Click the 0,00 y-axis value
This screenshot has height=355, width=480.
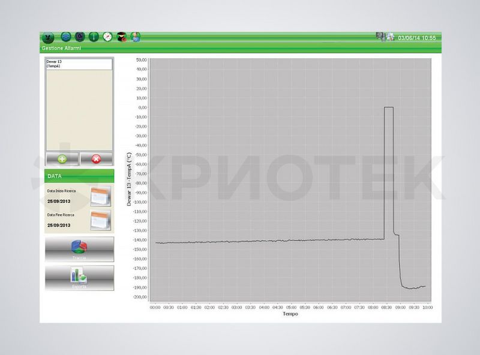tap(143, 107)
